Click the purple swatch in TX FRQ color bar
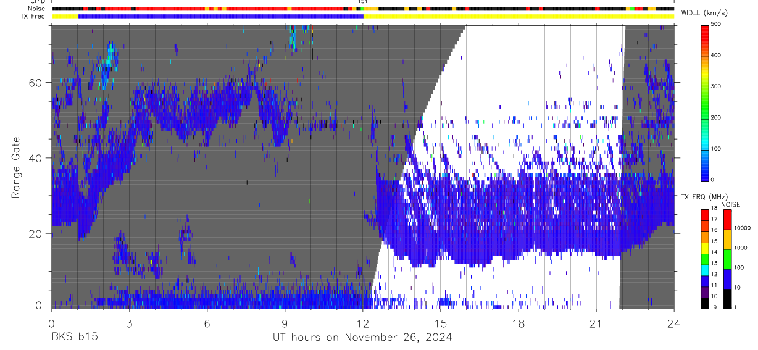Image resolution: width=758 pixels, height=350 pixels. click(705, 292)
